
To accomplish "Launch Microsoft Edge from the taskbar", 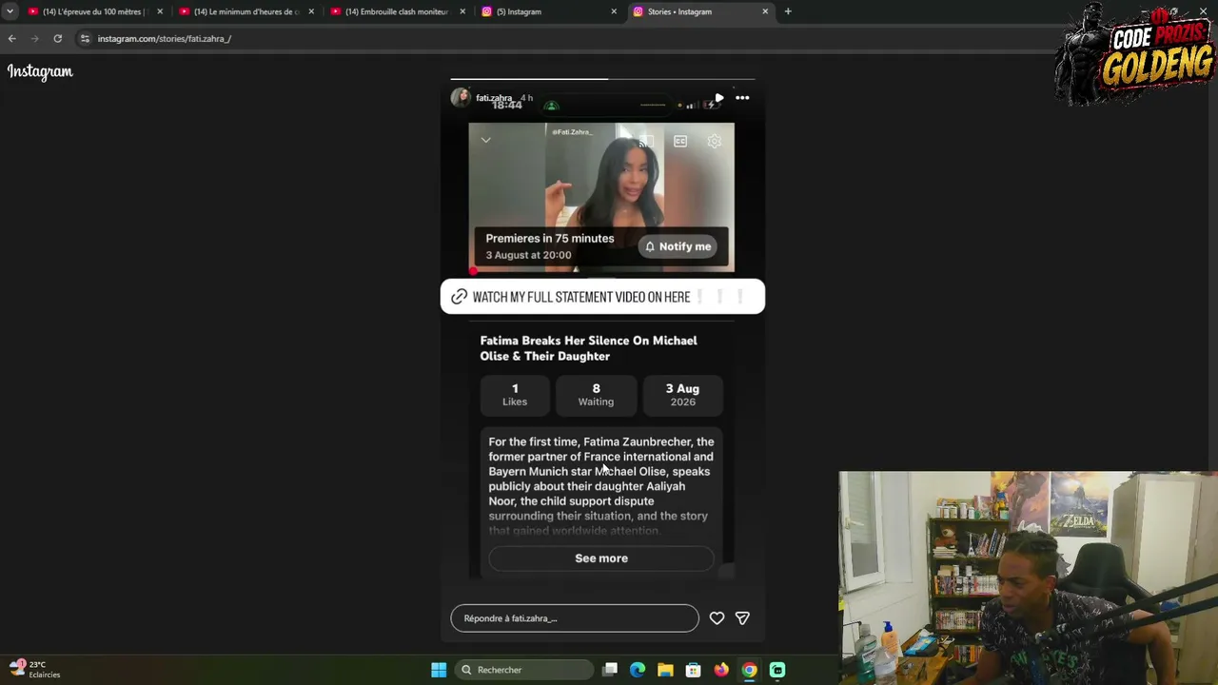I will coord(638,670).
